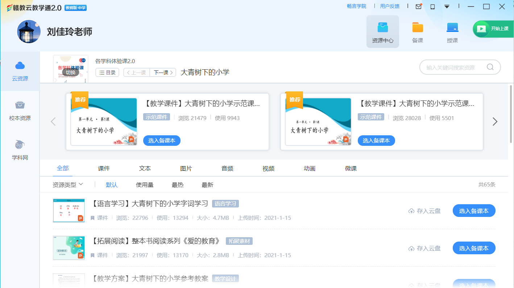Click 选入备课本 for 大青树下的小学字词学习
The width and height of the screenshot is (514, 288).
pyautogui.click(x=474, y=211)
